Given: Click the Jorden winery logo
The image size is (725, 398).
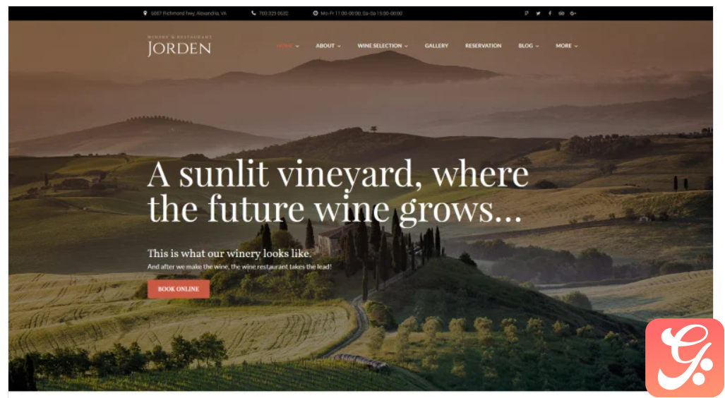Looking at the screenshot, I should pos(179,46).
